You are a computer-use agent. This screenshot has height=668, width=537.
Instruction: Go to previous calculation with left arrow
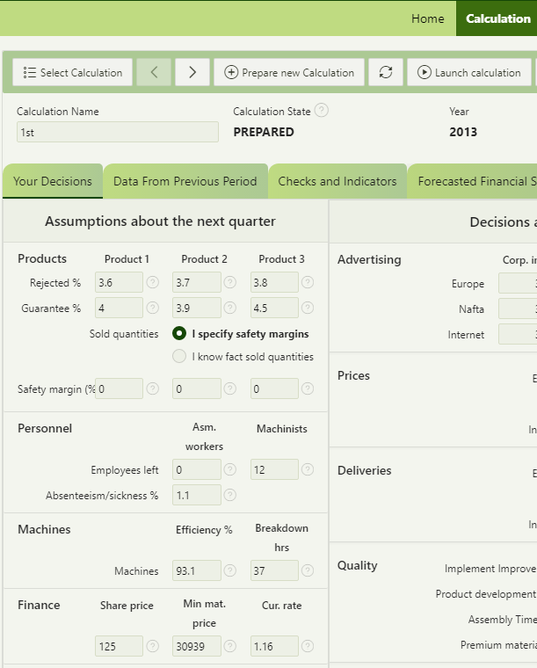154,72
